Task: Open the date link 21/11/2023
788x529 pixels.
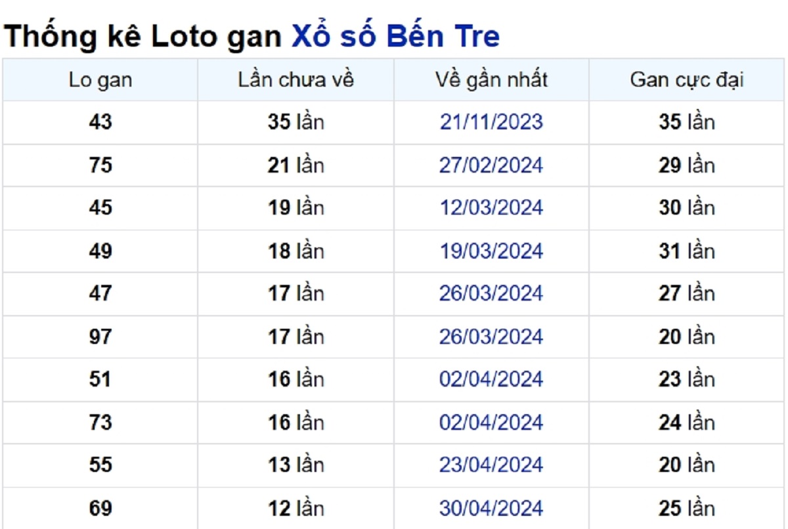Action: coord(491,122)
